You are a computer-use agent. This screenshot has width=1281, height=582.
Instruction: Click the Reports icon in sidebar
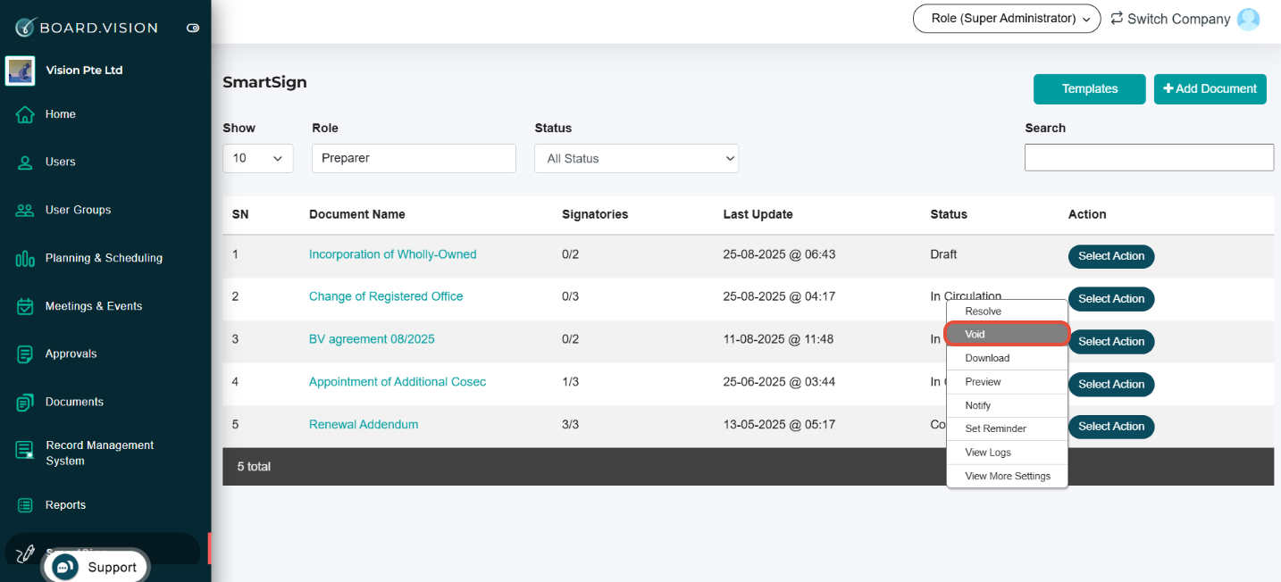[x=25, y=505]
